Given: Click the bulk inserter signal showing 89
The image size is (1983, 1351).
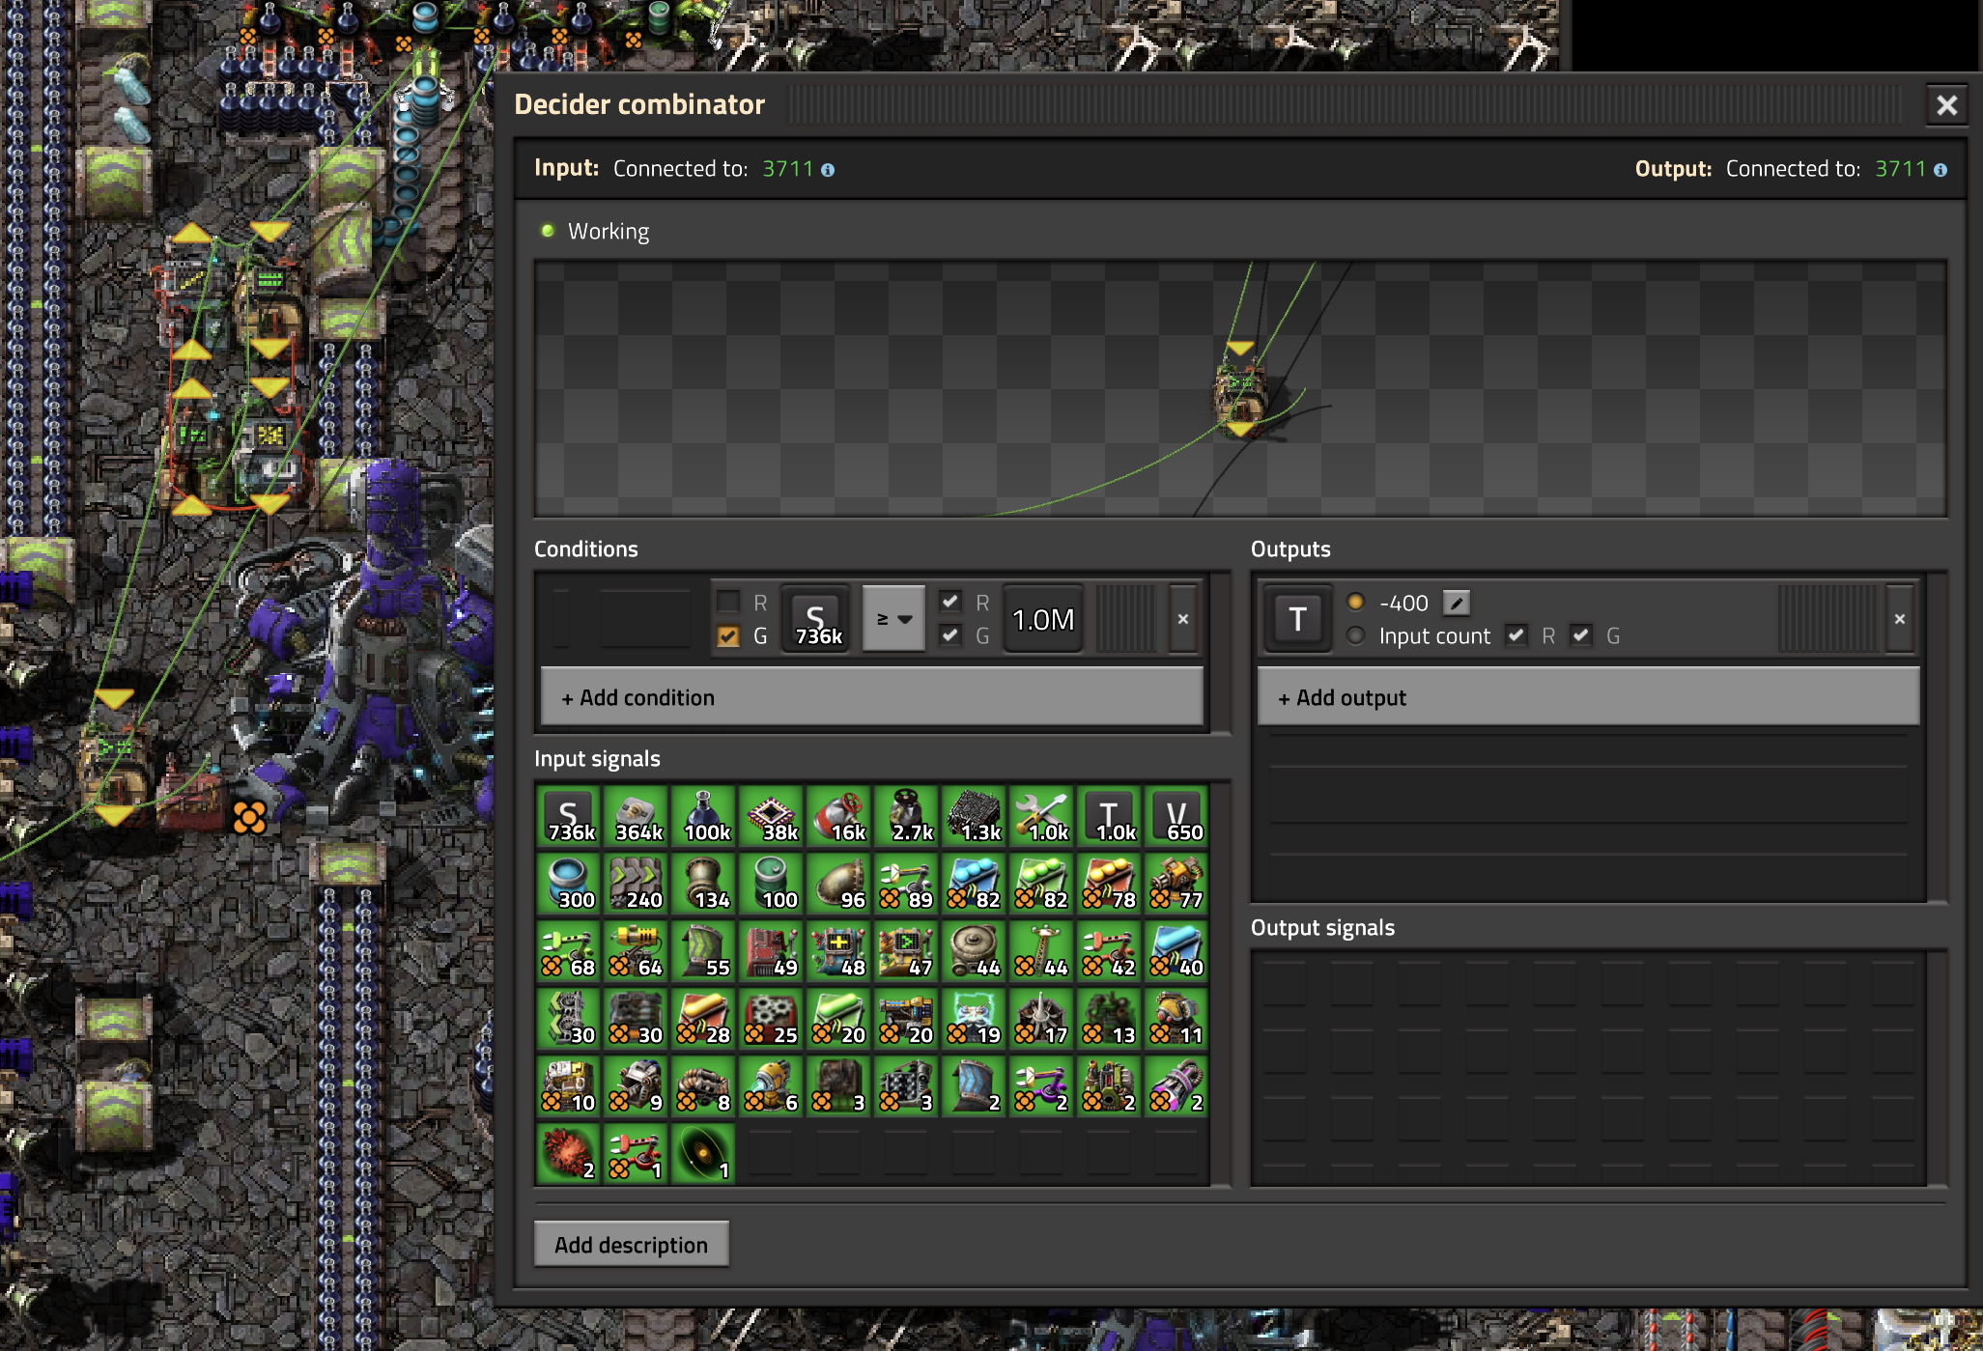Looking at the screenshot, I should 907,884.
